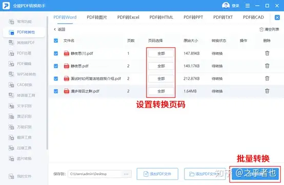Image resolution: width=284 pixels, height=185 pixels.
Task: Open 全部 page selector for the 212.87KB file
Action: click(161, 79)
